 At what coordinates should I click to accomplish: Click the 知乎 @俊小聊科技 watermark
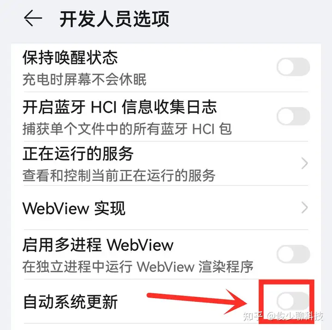click(283, 316)
